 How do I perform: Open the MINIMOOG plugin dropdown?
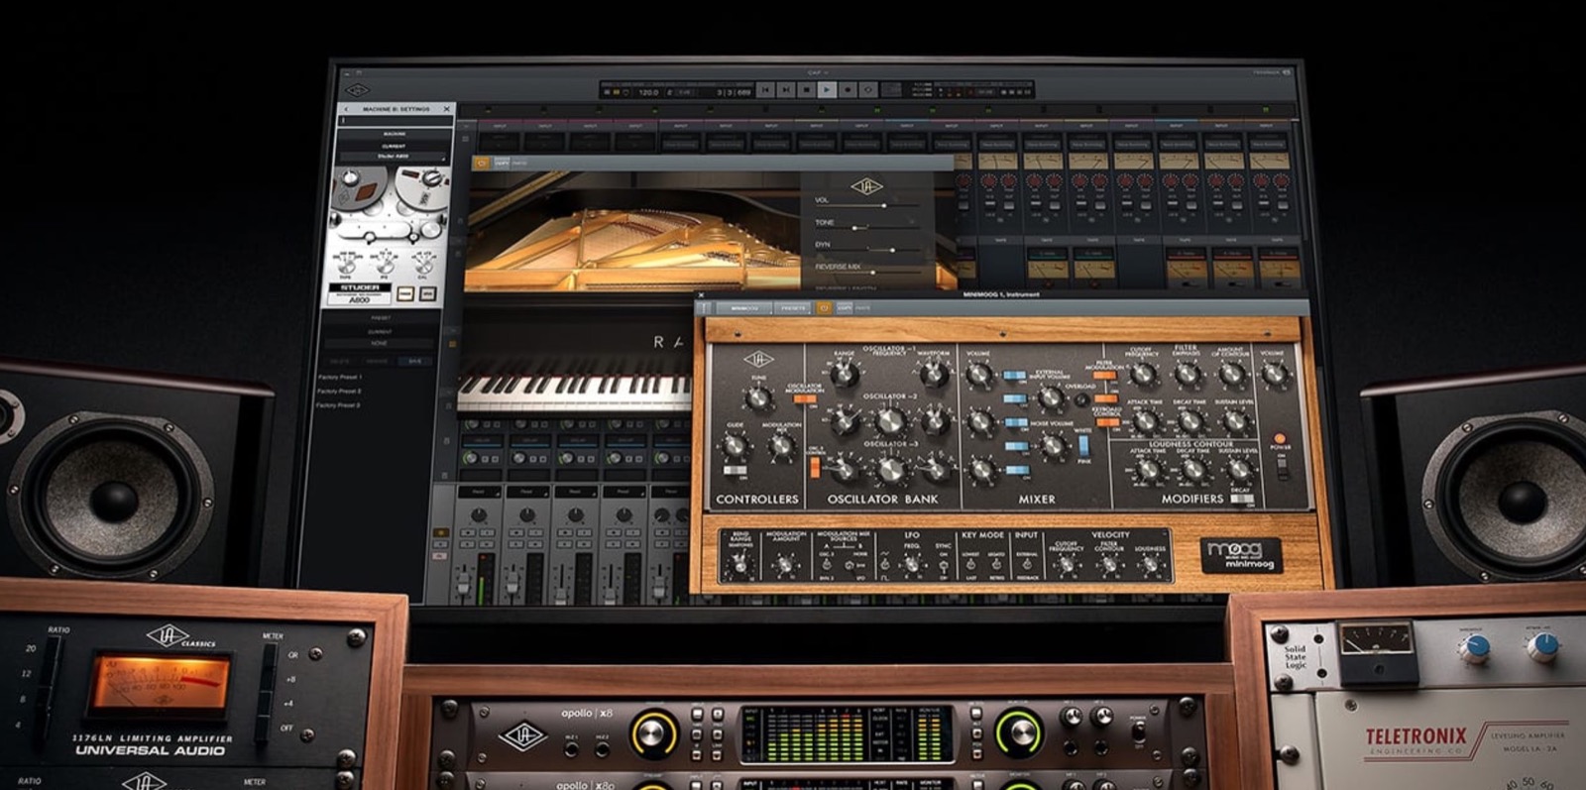tap(744, 308)
